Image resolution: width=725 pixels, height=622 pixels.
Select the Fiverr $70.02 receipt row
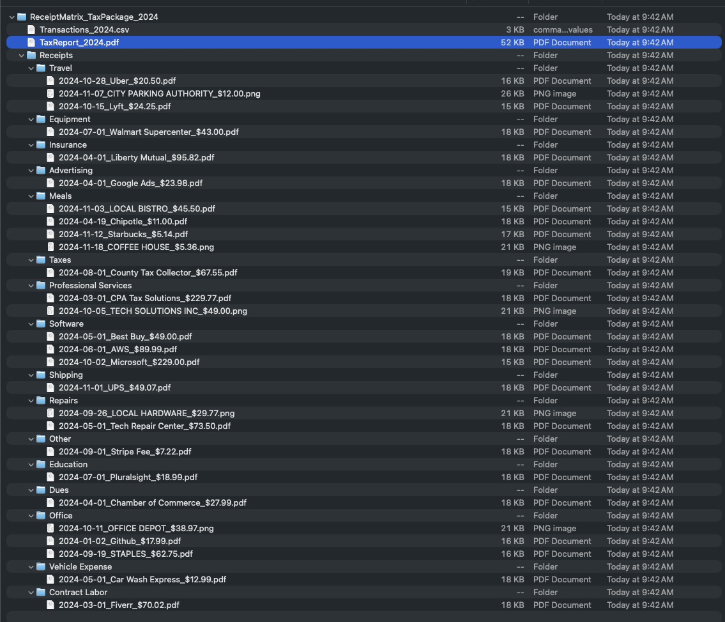coord(119,605)
